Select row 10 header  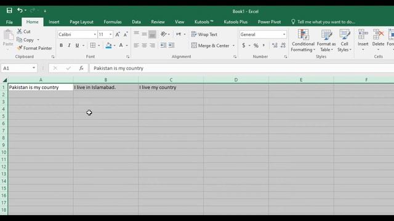(4, 152)
